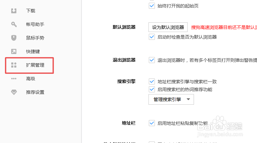Click the red 搜狗高速浏览器 default status text
Screen dimensions: 257x143
(224, 27)
